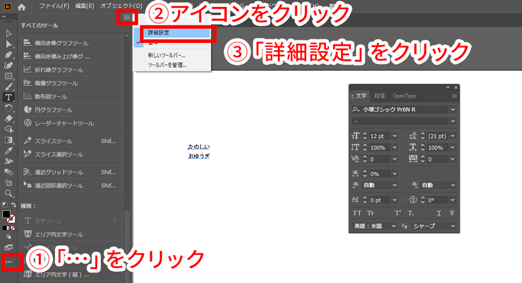Select the Rectangle tool
Image resolution: width=522 pixels, height=283 pixels.
pyautogui.click(x=9, y=76)
